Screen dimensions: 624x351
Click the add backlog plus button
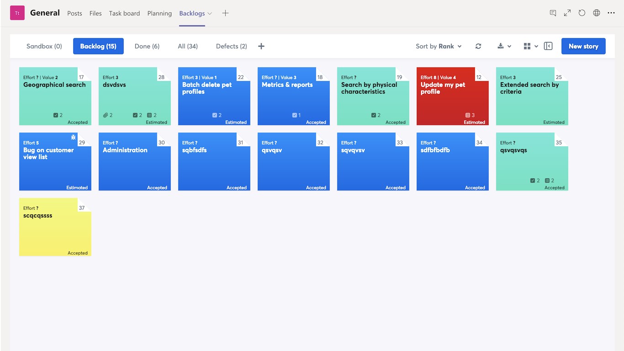point(261,46)
